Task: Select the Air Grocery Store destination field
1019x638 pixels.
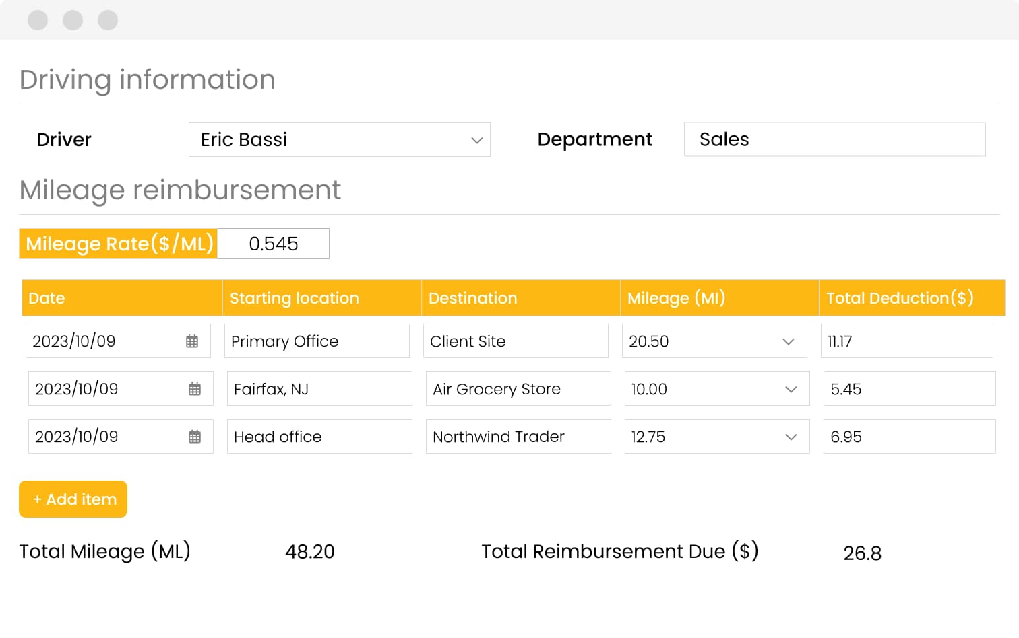Action: 518,389
